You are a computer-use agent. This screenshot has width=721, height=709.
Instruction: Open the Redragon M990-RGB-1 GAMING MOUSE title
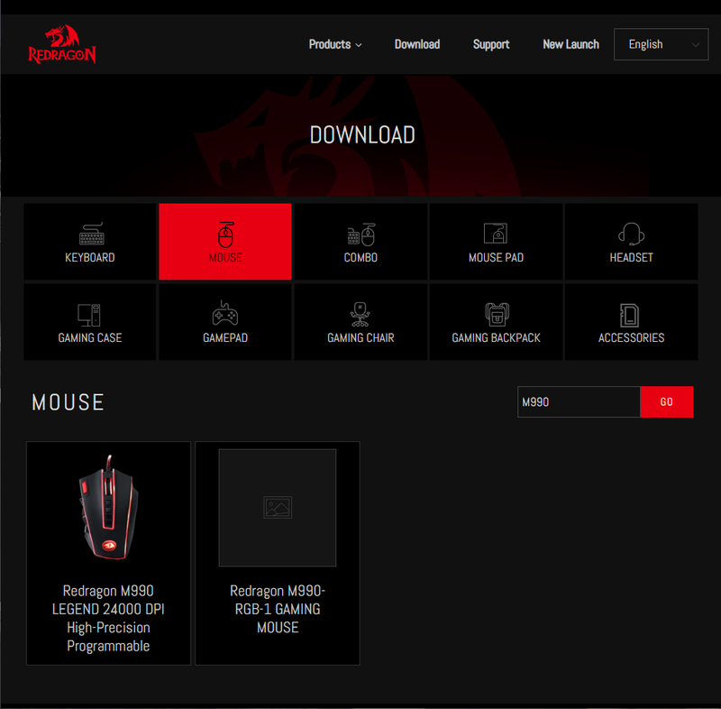278,609
